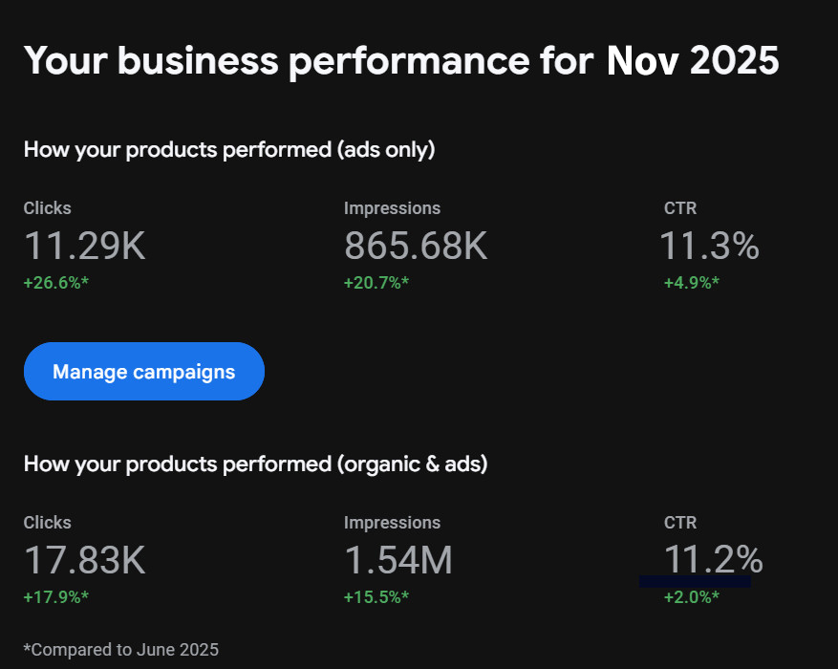Click the Manage campaigns button

143,371
